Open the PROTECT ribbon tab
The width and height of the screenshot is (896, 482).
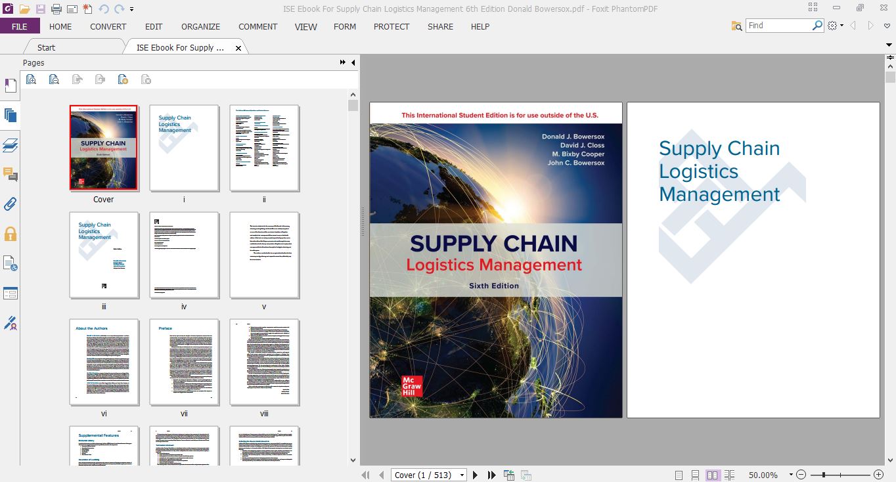coord(392,26)
